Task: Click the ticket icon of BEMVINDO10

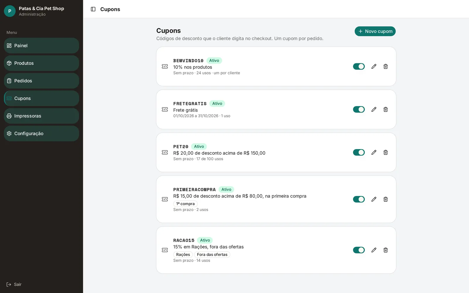Action: 165,67
